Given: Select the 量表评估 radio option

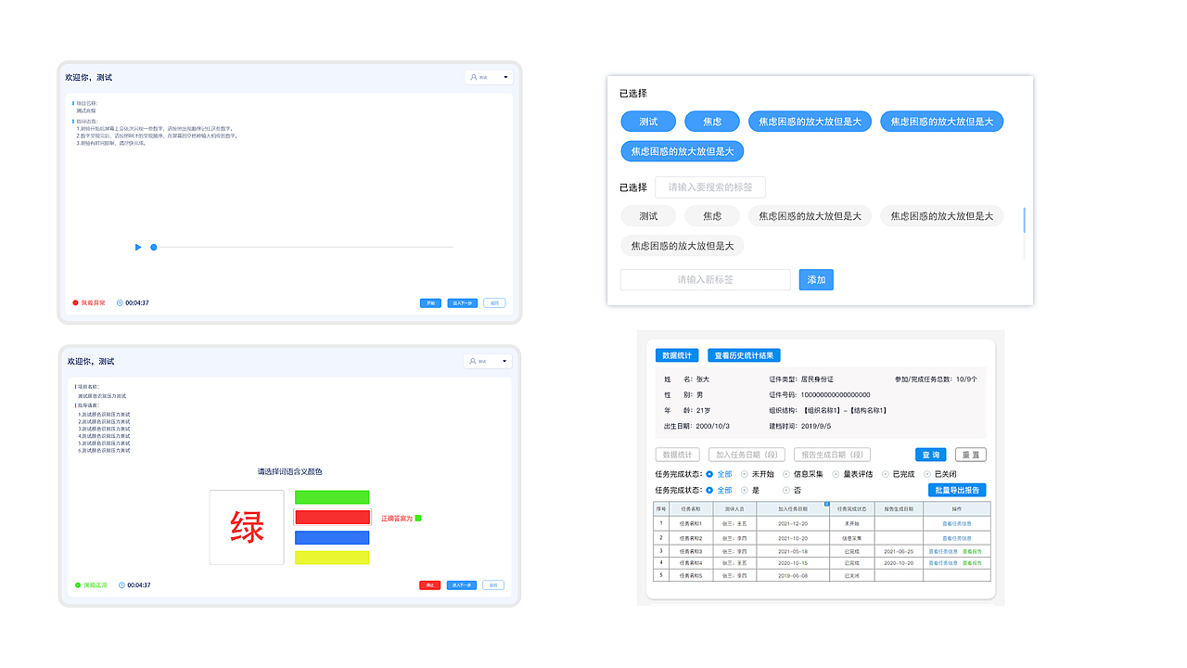Looking at the screenshot, I should pyautogui.click(x=836, y=474).
